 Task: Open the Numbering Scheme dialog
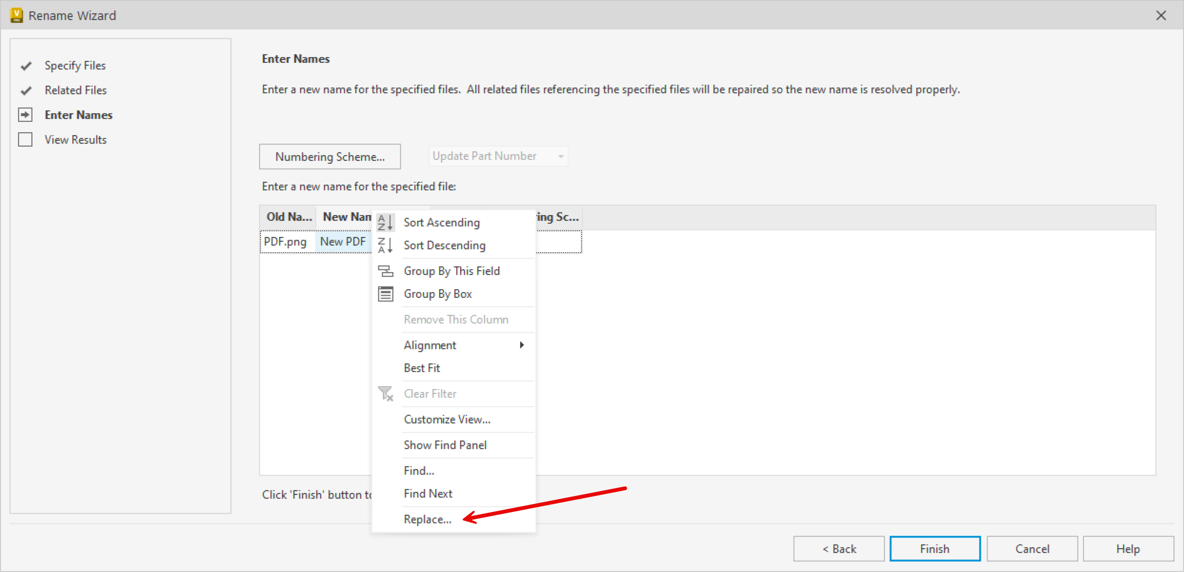click(330, 156)
